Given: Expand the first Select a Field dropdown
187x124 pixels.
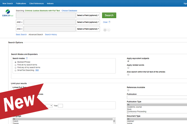Looking at the screenshot, I should [88, 16].
